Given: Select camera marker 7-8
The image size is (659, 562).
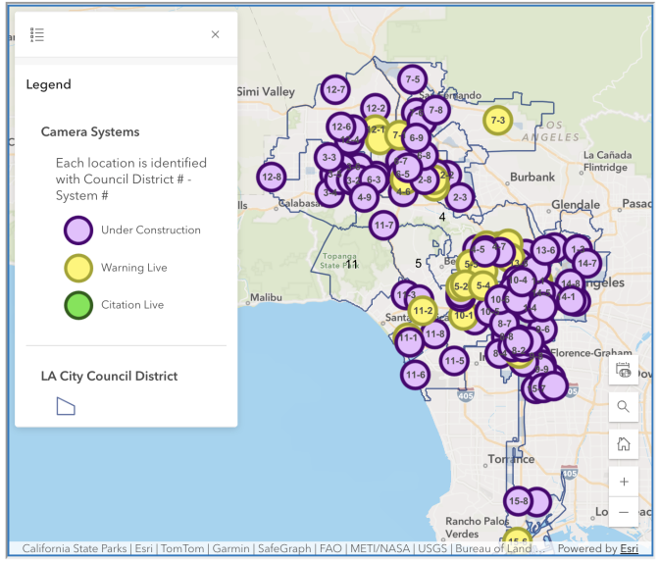Looking at the screenshot, I should [435, 110].
